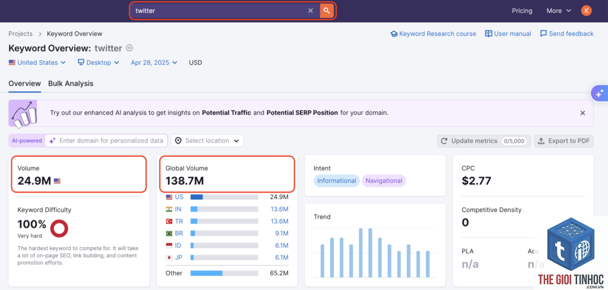Select the Informational intent tag
The height and width of the screenshot is (290, 608).
[x=337, y=181]
